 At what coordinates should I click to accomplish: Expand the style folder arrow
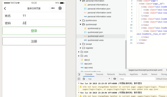click(x=79, y=52)
